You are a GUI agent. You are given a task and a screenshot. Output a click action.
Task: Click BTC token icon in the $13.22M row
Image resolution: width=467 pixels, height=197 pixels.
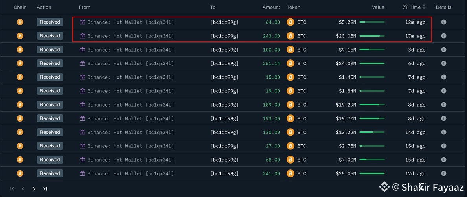290,132
